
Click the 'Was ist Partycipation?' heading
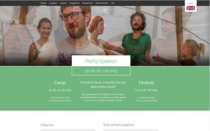click(x=119, y=125)
